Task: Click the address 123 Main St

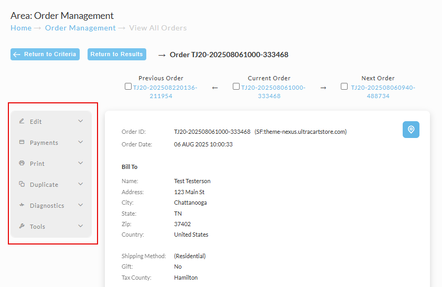Action: coord(189,192)
